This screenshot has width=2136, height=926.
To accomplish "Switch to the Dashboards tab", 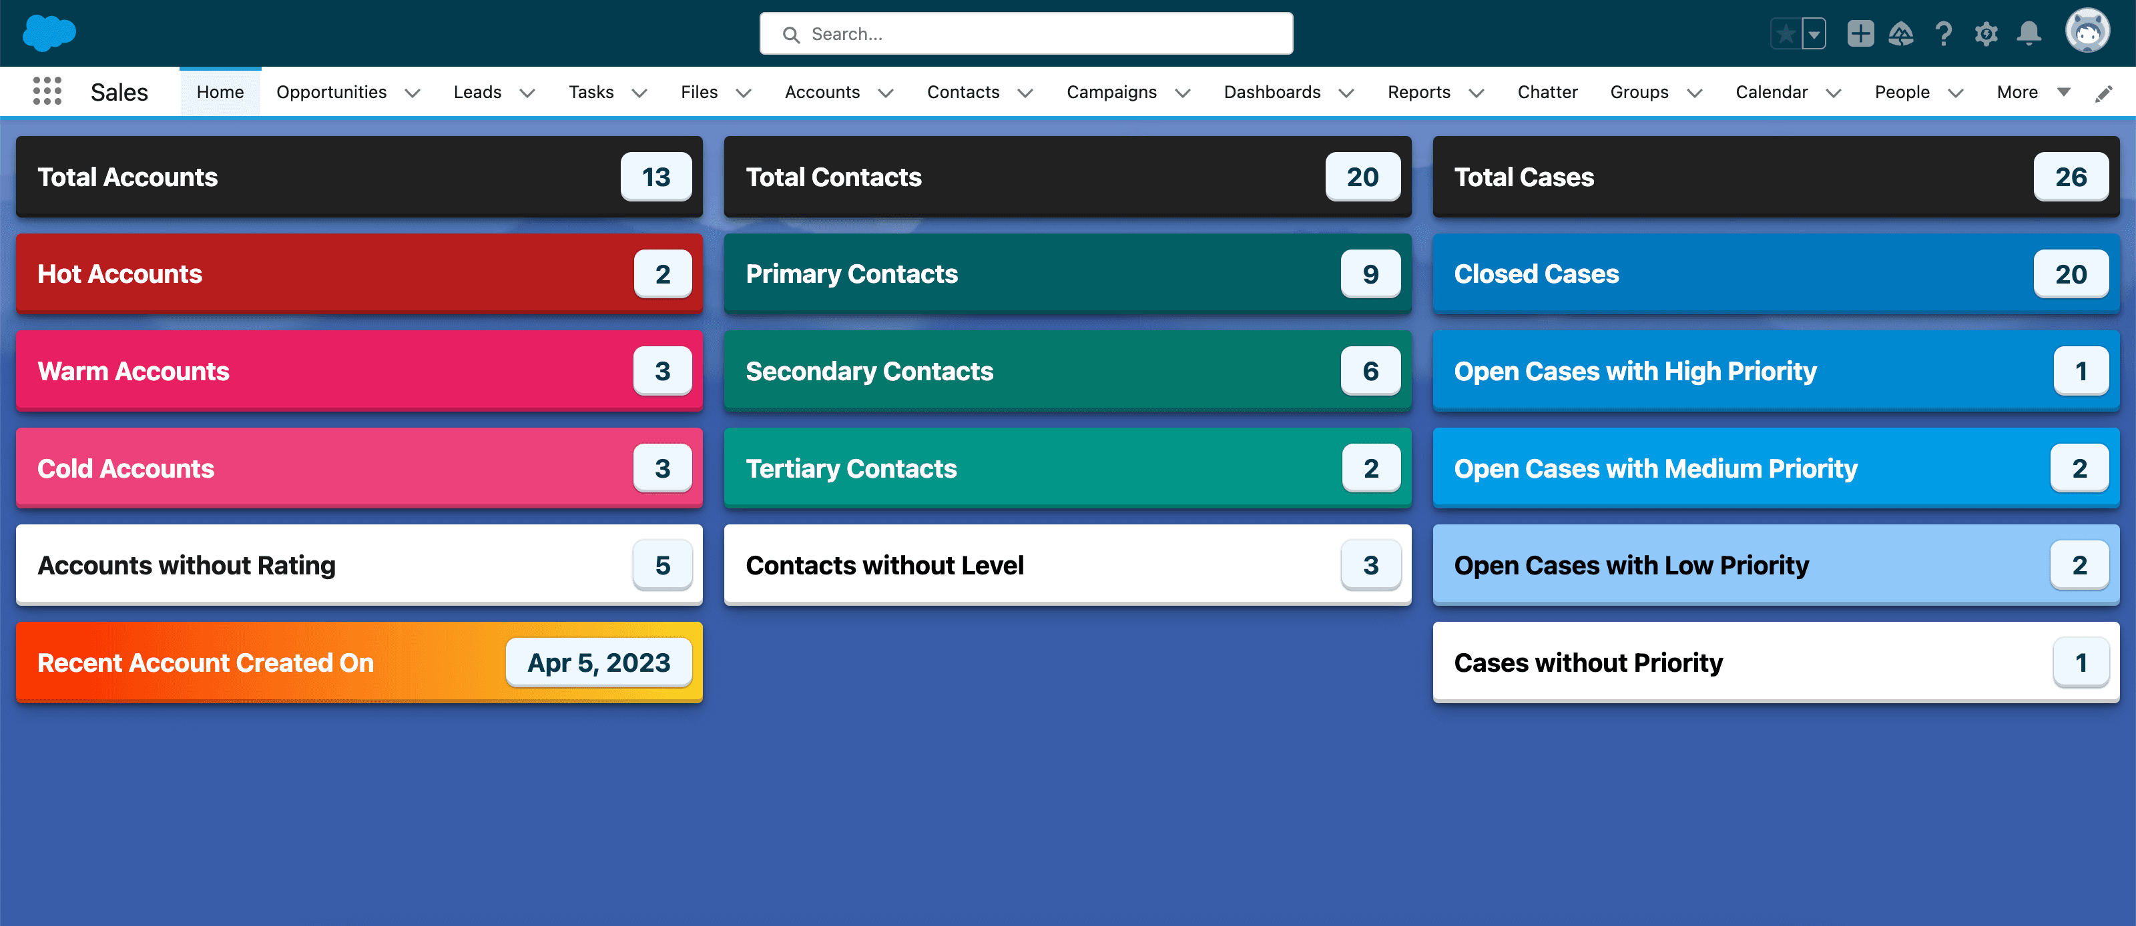I will [1272, 92].
